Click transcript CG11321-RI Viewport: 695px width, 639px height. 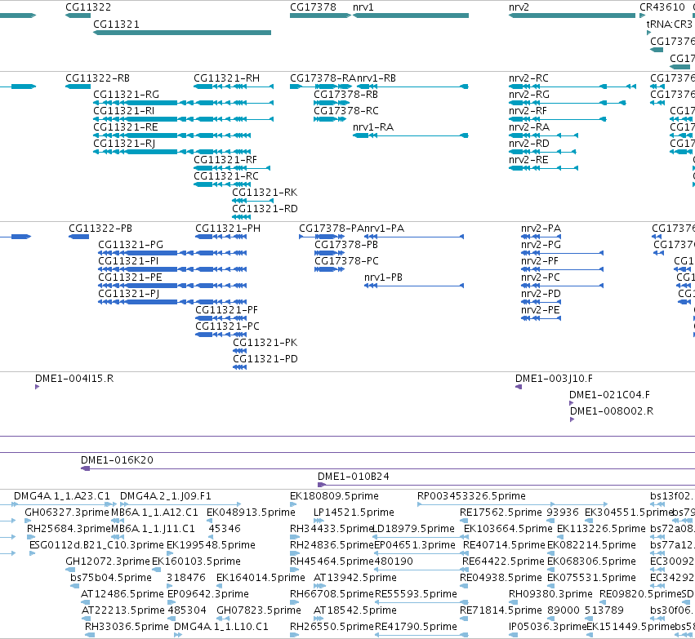(183, 119)
